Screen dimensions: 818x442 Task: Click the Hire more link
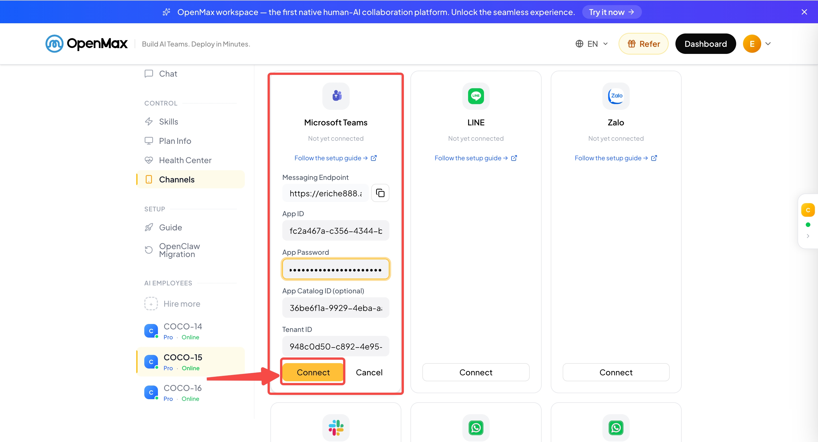(182, 304)
